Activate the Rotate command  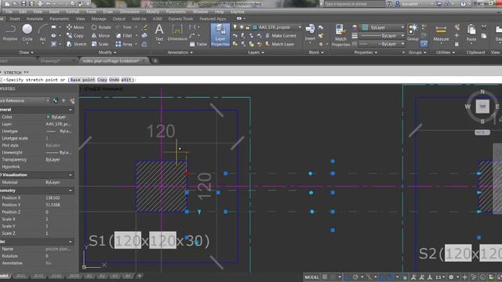(x=101, y=27)
